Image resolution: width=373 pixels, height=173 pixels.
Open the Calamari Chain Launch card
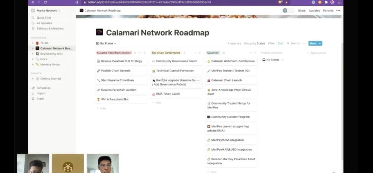click(x=226, y=80)
